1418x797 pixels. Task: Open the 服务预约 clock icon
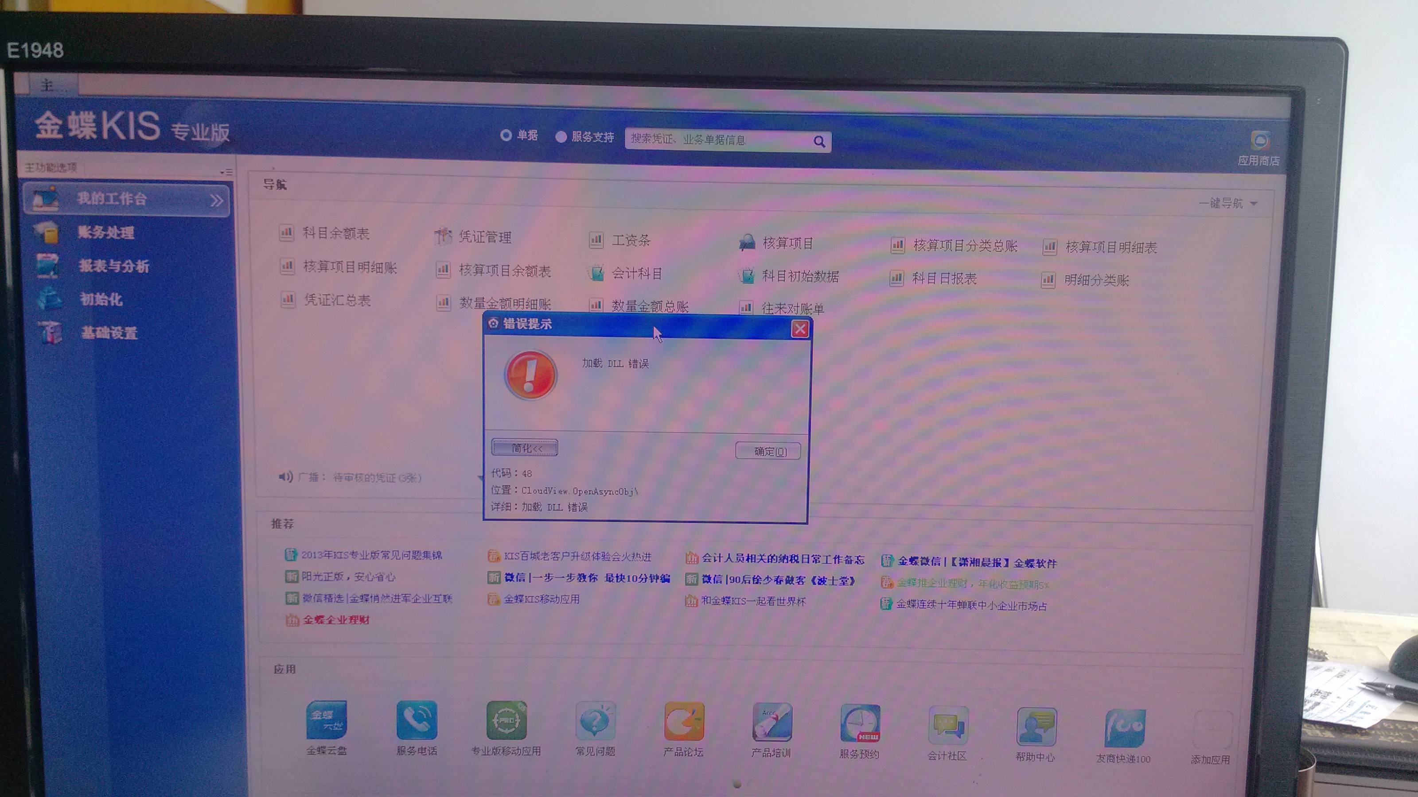click(x=860, y=724)
